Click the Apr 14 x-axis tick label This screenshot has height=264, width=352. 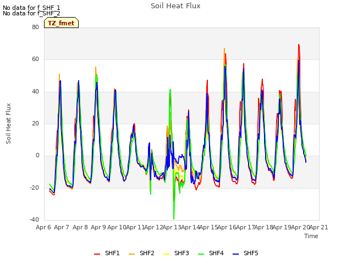tap(190, 227)
